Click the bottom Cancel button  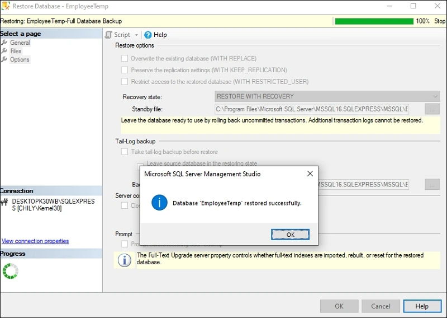[381, 306]
